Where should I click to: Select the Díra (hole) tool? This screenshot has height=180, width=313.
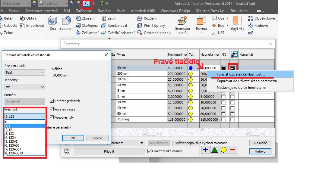[x=53, y=23]
